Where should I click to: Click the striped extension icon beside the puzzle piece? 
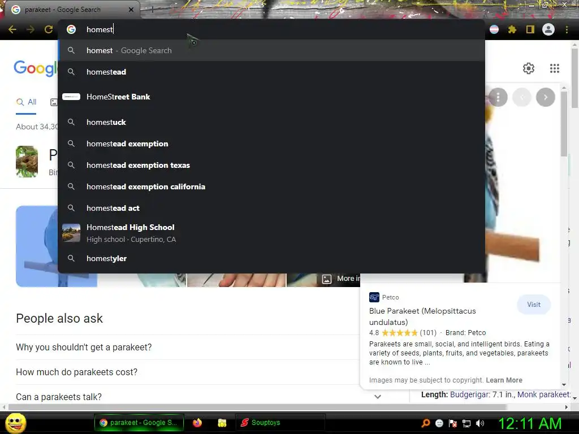click(494, 29)
